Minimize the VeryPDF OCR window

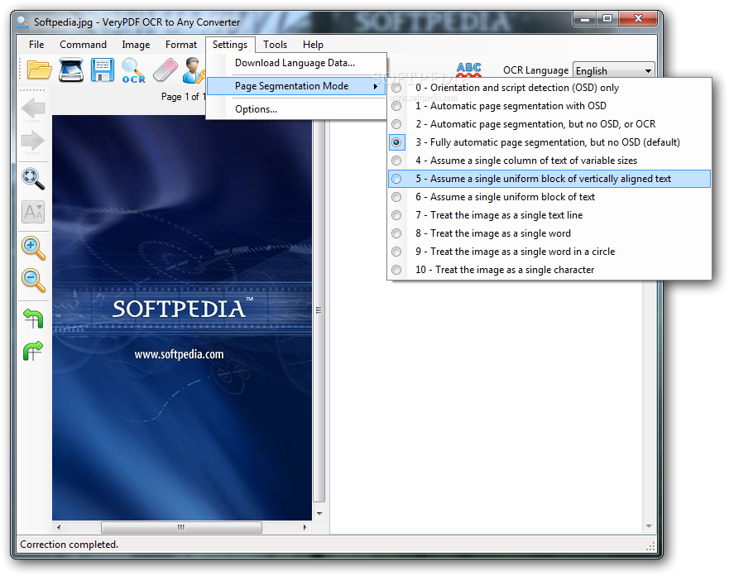click(585, 19)
